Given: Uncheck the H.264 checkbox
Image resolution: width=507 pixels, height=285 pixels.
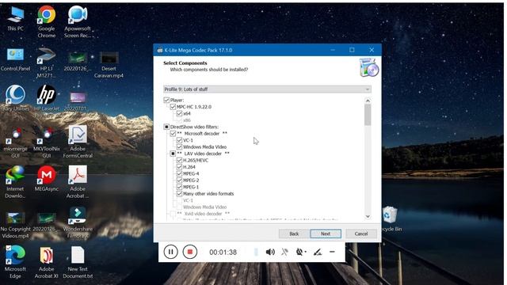Looking at the screenshot, I should coord(179,167).
